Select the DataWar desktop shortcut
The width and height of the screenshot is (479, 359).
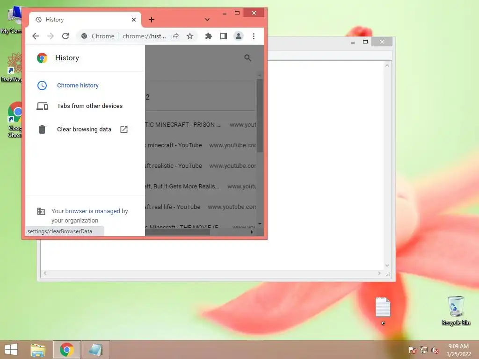(x=12, y=68)
